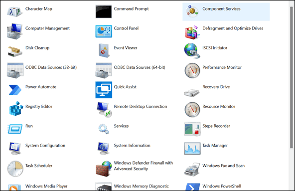The image size is (295, 191).
Task: Click the "Control Panel" label
Action: (x=126, y=28)
